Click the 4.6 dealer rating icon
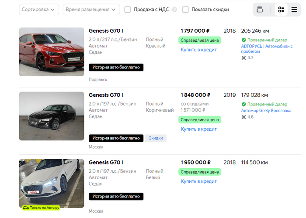This screenshot has width=306, height=218. point(243,117)
